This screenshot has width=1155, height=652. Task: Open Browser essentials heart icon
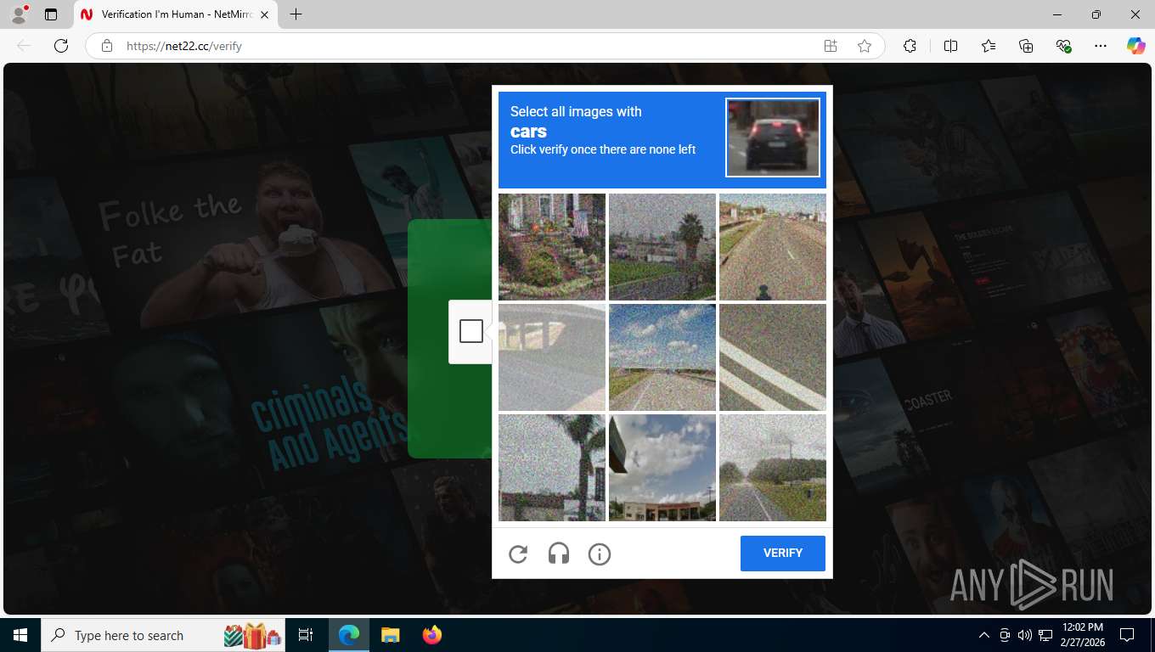tap(1063, 46)
